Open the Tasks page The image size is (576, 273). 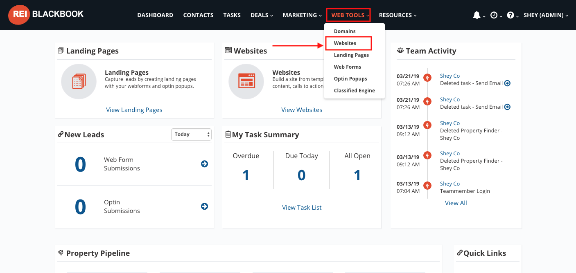coord(232,15)
